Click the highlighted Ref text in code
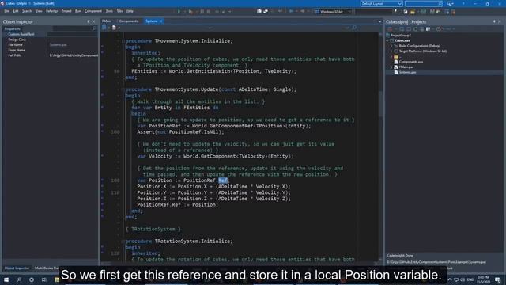Viewport: 506px width, 285px height. 223,180
